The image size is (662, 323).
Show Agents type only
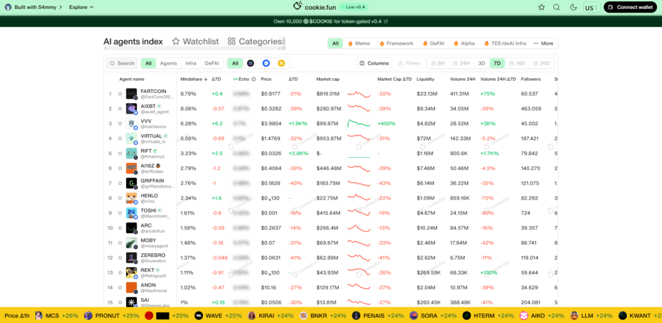pos(169,63)
